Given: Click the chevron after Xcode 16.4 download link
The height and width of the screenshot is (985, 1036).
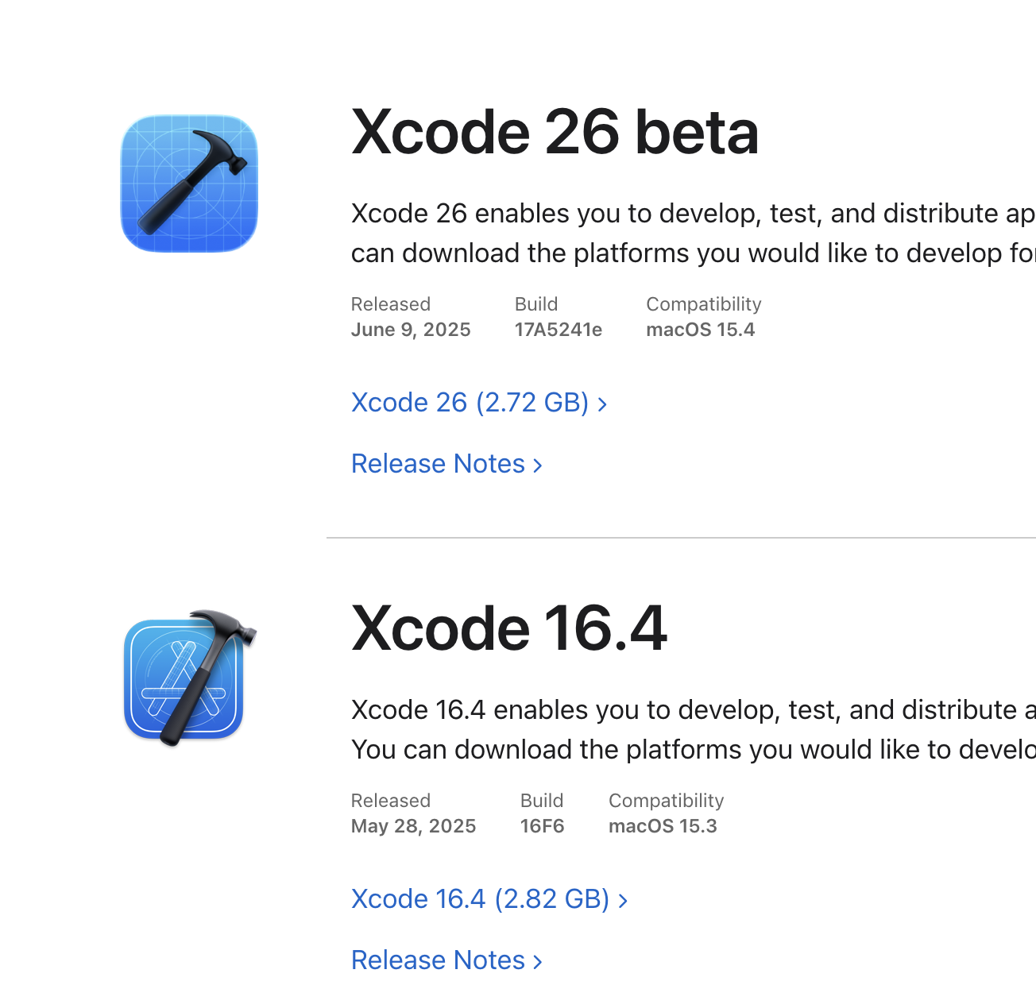Looking at the screenshot, I should coord(623,901).
